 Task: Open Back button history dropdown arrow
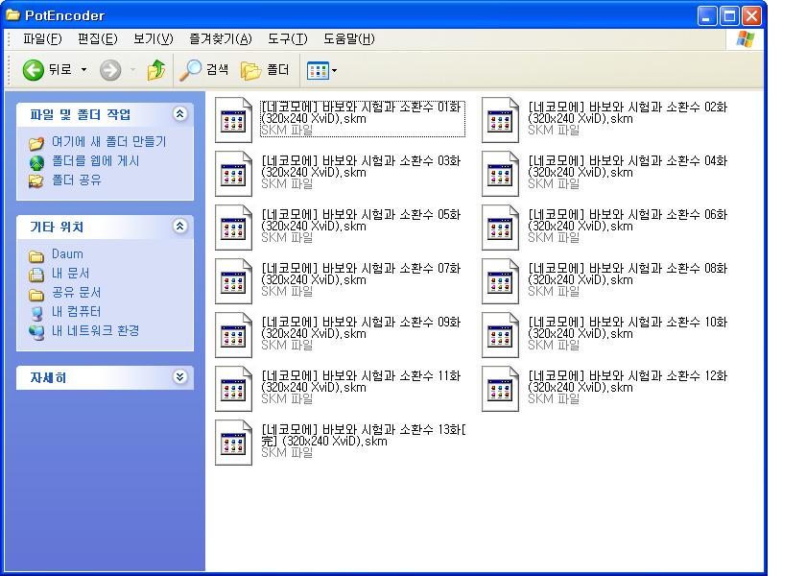(x=83, y=70)
